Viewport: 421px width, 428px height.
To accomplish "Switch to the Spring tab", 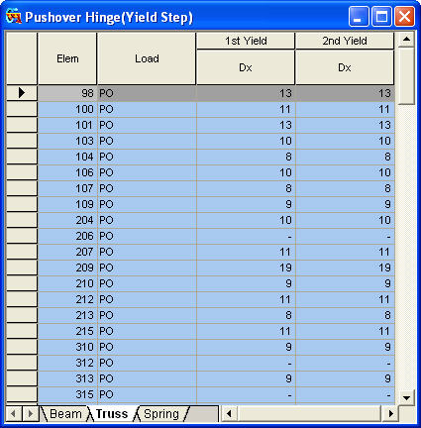I will click(161, 413).
